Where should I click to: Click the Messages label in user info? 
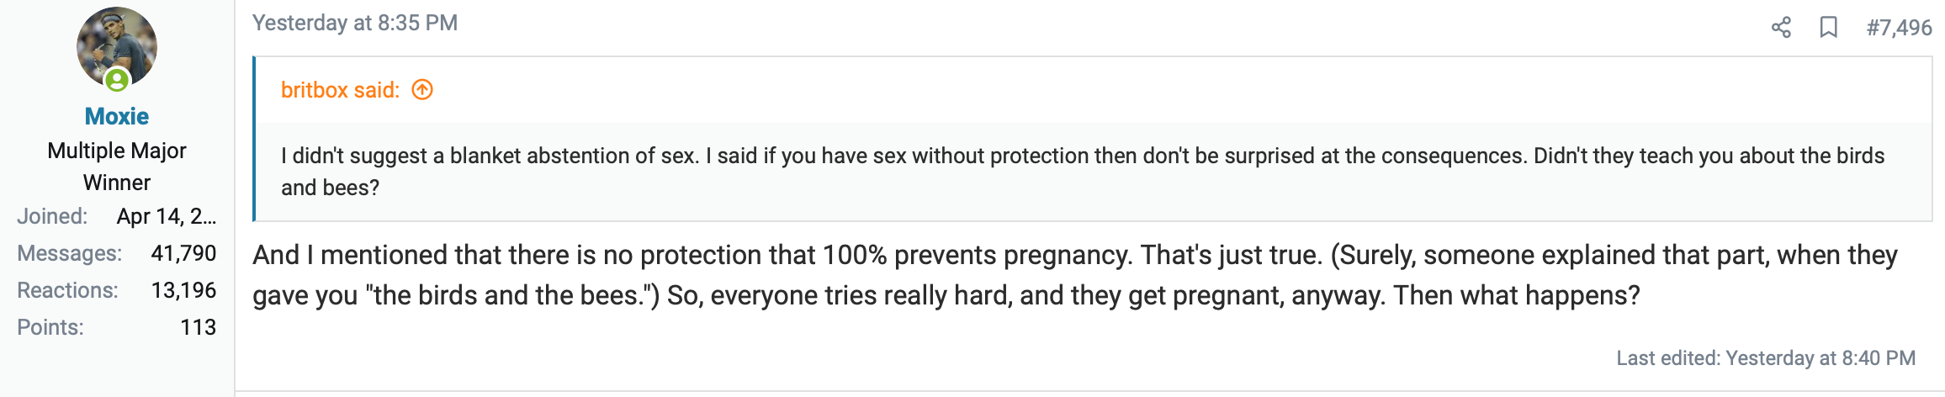point(69,253)
